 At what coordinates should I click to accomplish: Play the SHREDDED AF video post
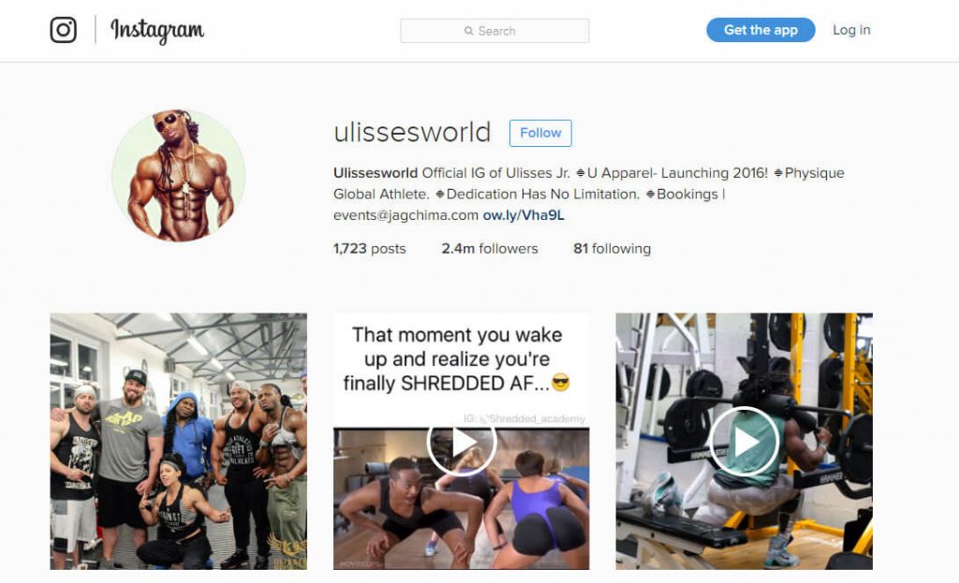462,443
